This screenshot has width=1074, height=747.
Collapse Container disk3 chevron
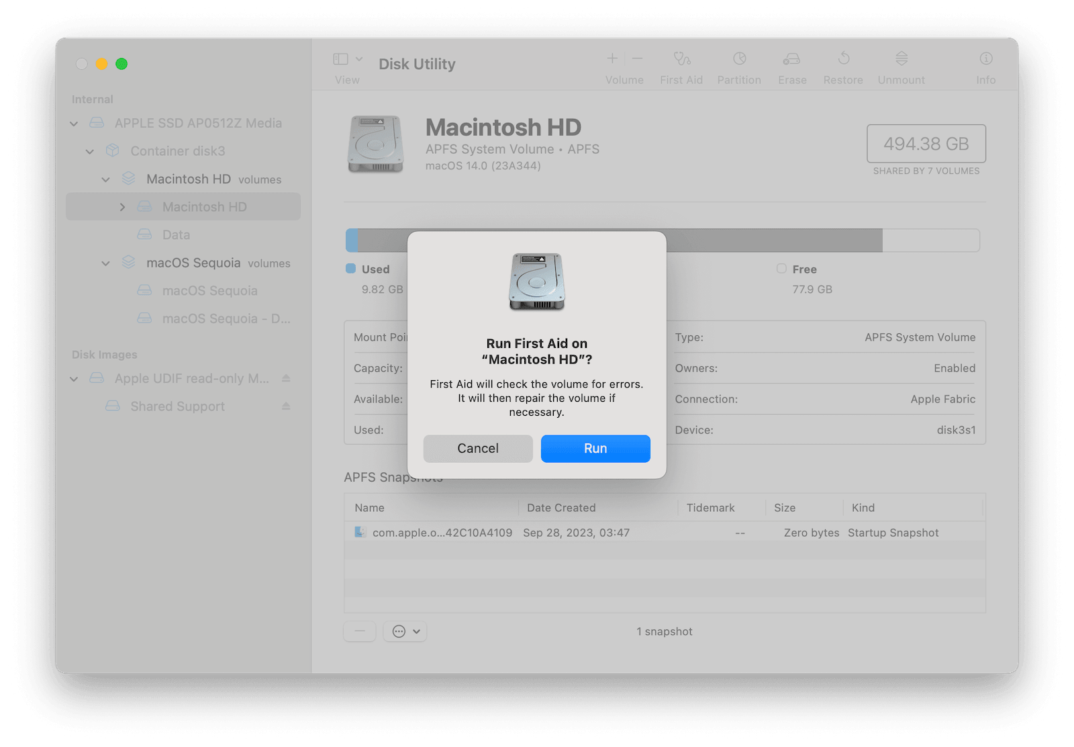point(90,152)
